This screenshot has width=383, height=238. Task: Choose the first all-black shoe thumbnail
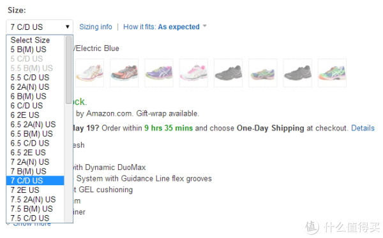[x=228, y=73]
